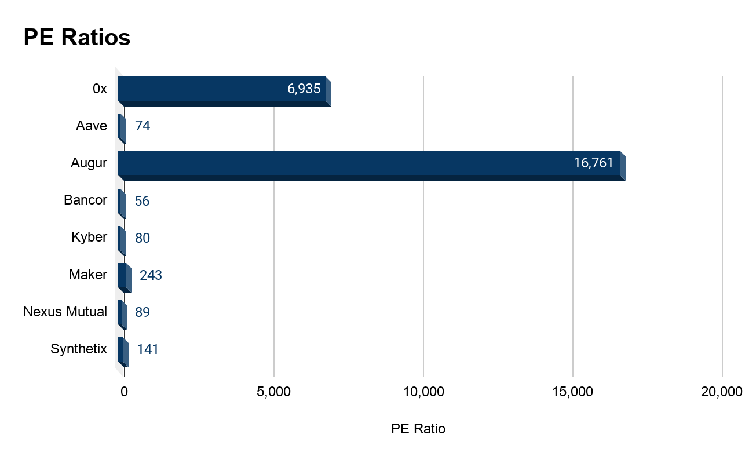Select the 15,000 axis tick label
This screenshot has height=460, width=745.
572,392
